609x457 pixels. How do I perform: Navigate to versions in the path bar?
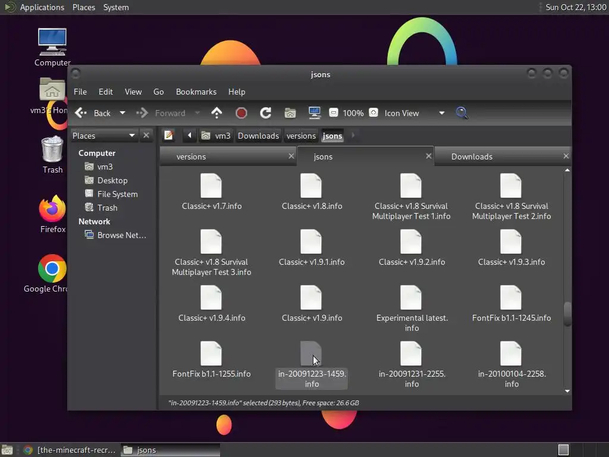pyautogui.click(x=301, y=136)
